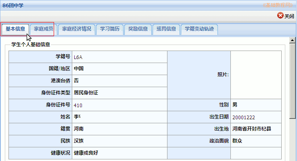Click the 港澳台侨 label
The width and height of the screenshot is (297, 161).
61,81
